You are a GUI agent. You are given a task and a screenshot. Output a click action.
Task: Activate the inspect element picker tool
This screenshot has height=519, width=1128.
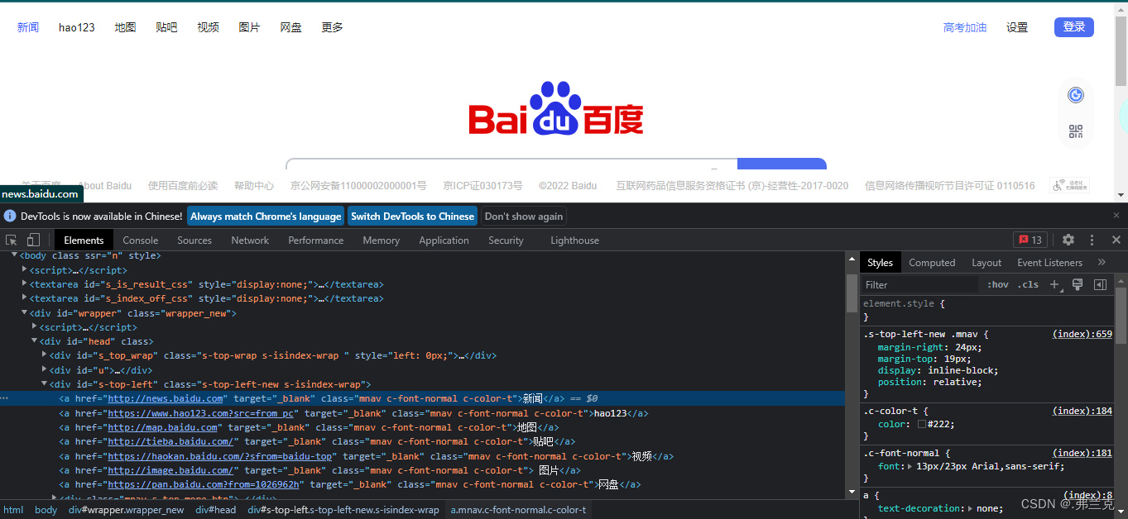click(12, 240)
